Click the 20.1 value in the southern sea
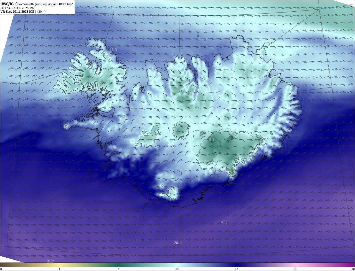Screen dimensions: 355x271 (177, 243)
